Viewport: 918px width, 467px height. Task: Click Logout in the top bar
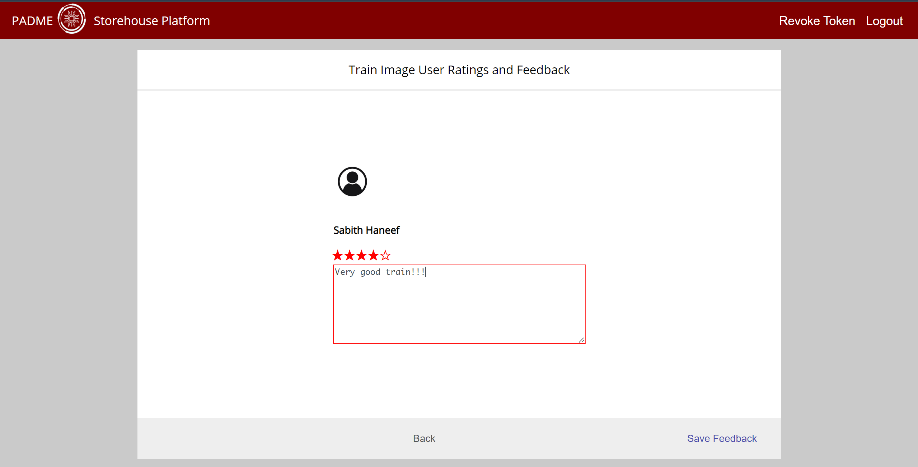point(884,21)
